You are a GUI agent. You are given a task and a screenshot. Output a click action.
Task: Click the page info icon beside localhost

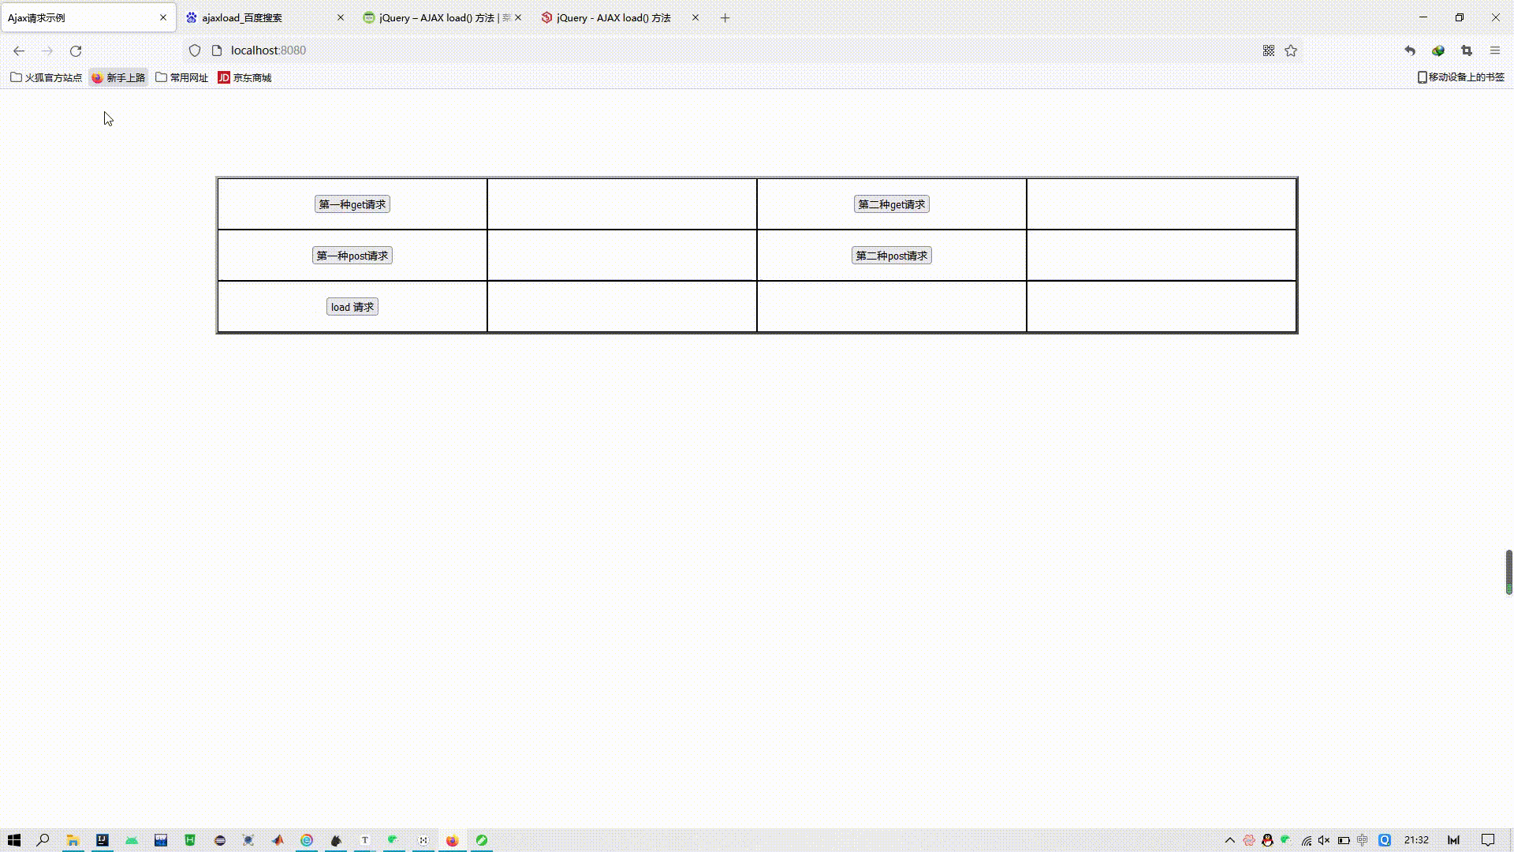pos(217,50)
